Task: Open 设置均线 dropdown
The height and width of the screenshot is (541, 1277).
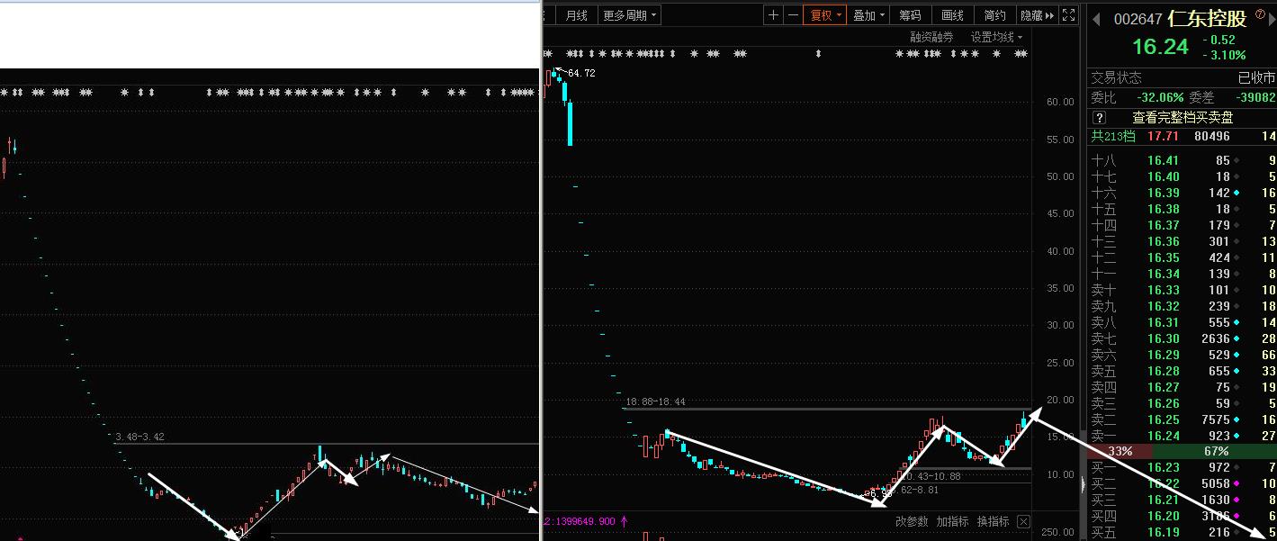Action: pos(996,37)
